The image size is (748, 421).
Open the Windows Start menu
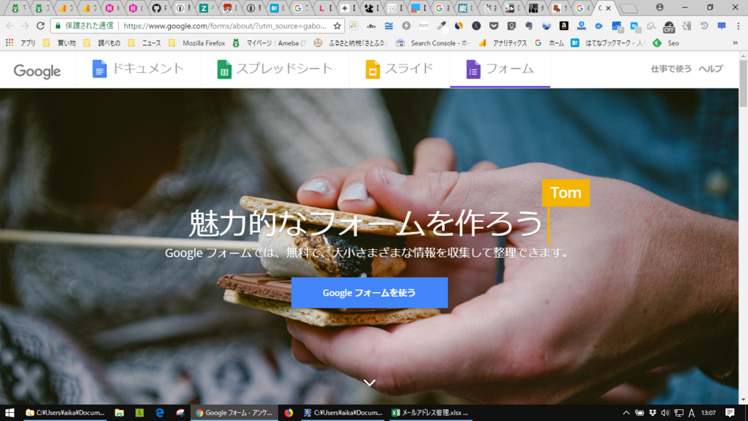tap(9, 413)
